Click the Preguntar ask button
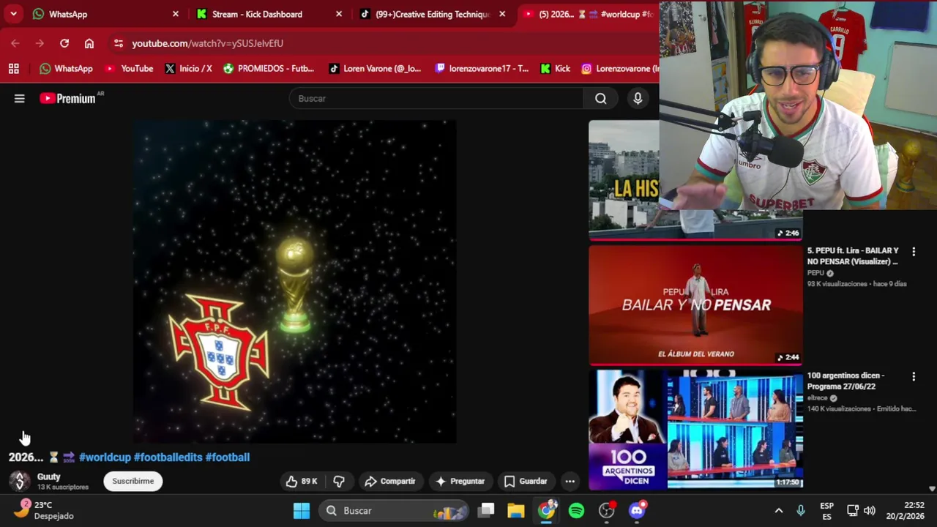 pos(460,481)
